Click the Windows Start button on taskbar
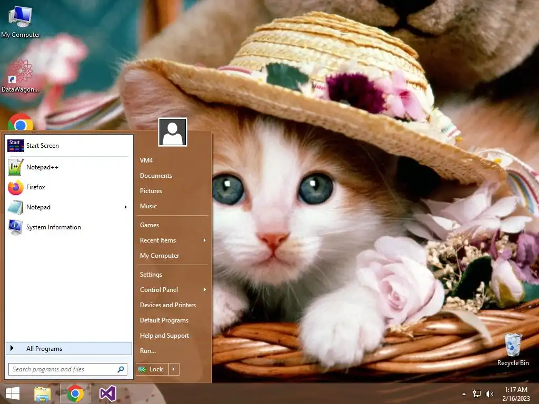The image size is (539, 404). click(x=13, y=393)
